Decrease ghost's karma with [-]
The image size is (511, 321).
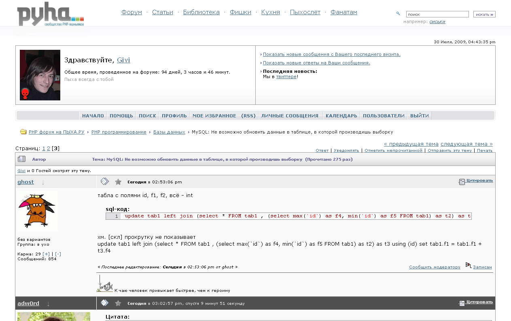(x=58, y=254)
